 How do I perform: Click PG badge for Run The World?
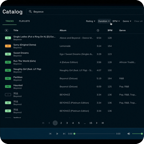click(x=8, y=62)
